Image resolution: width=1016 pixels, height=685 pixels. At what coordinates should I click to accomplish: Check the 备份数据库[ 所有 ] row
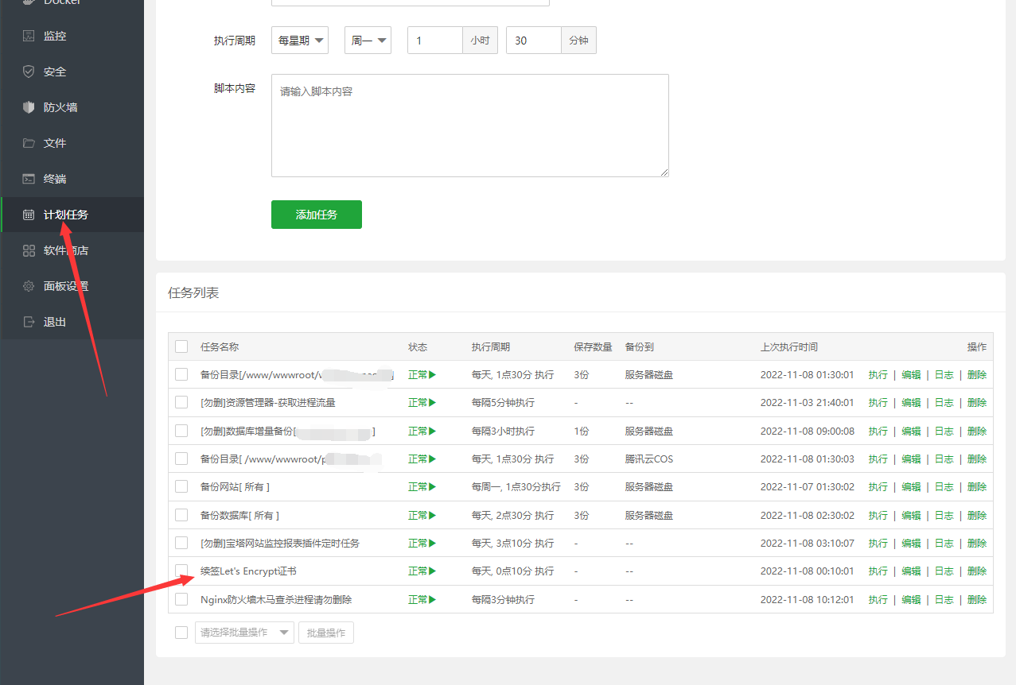pos(181,515)
